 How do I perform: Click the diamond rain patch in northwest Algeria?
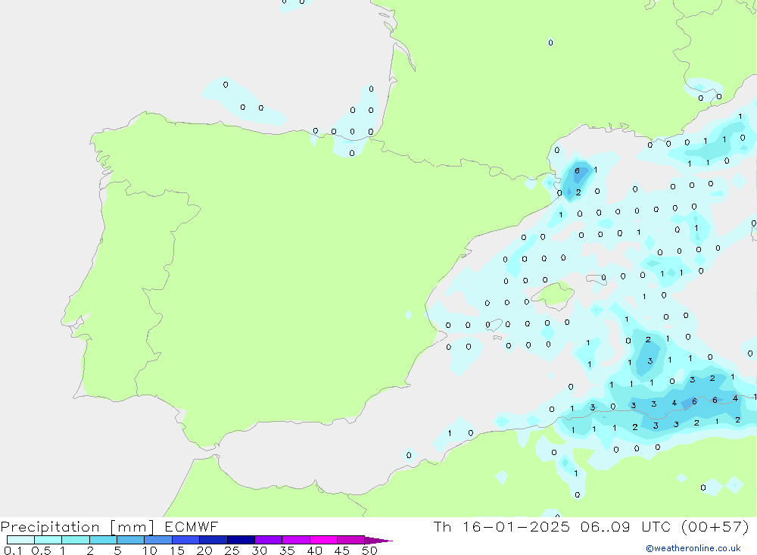pyautogui.click(x=501, y=477)
